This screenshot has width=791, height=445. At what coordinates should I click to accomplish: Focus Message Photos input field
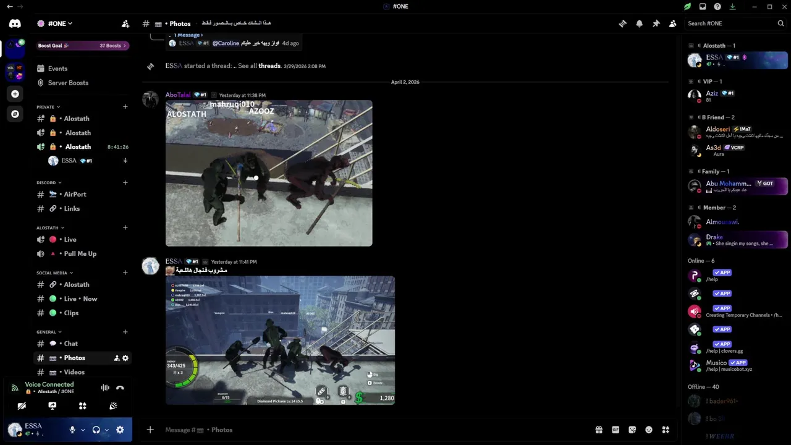tap(377, 430)
